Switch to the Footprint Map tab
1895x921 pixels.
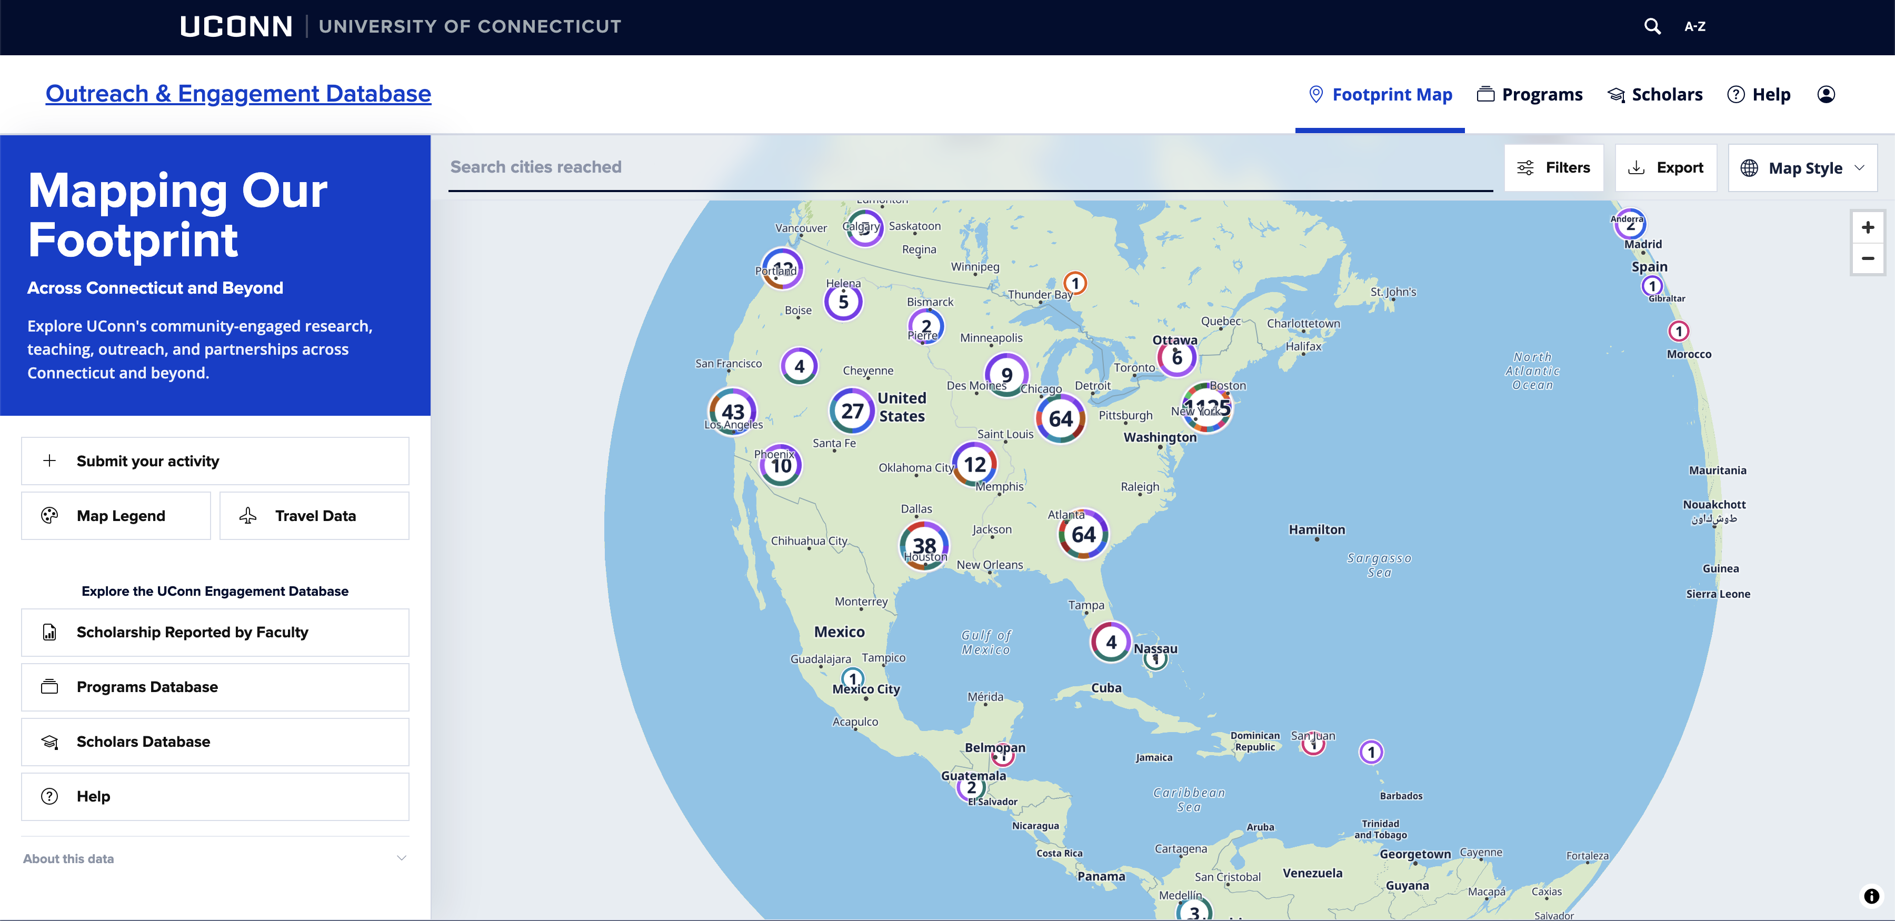(1380, 94)
